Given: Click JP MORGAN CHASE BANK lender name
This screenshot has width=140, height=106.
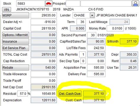Looking at the screenshot, I should coord(117,15).
